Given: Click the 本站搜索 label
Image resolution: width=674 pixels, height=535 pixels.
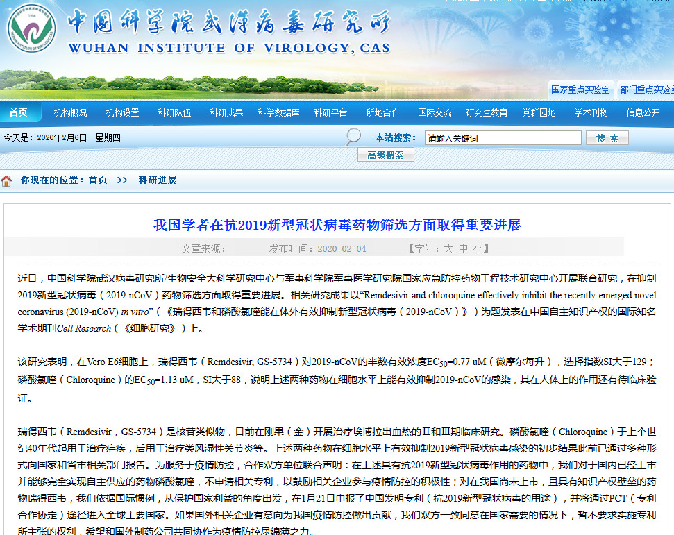Looking at the screenshot, I should (x=396, y=137).
